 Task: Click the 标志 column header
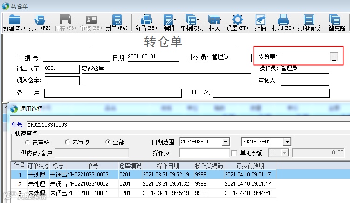[58, 166]
